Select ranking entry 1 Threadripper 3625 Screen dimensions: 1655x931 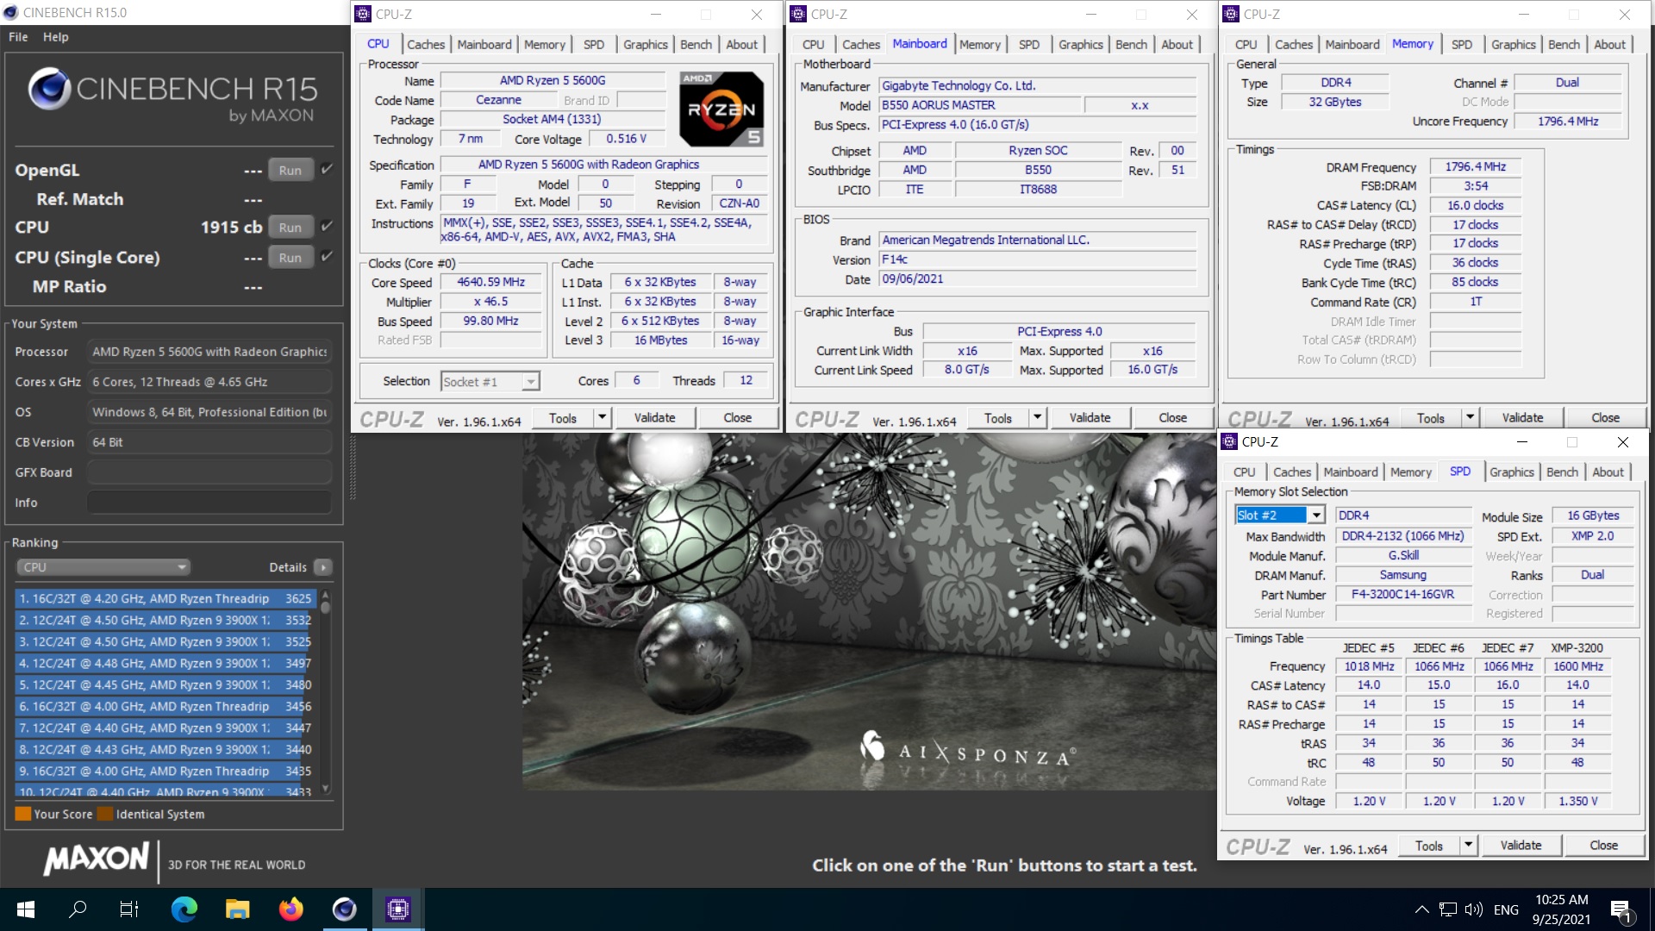coord(165,598)
